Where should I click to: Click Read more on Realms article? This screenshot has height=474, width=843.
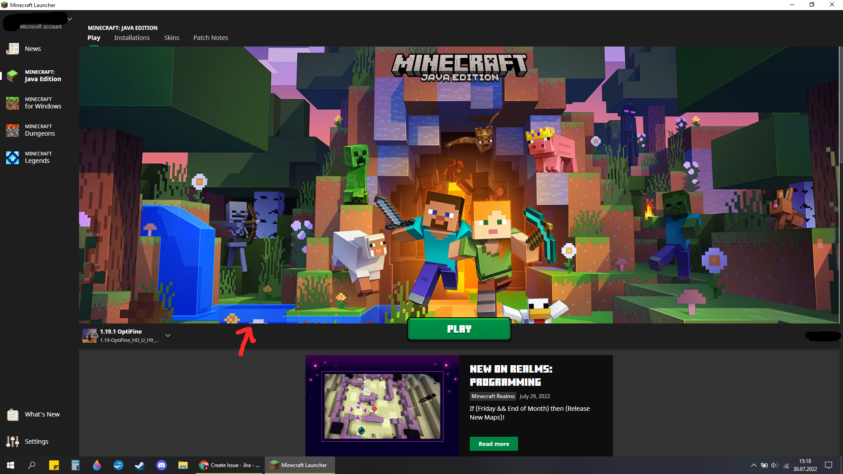coord(494,444)
